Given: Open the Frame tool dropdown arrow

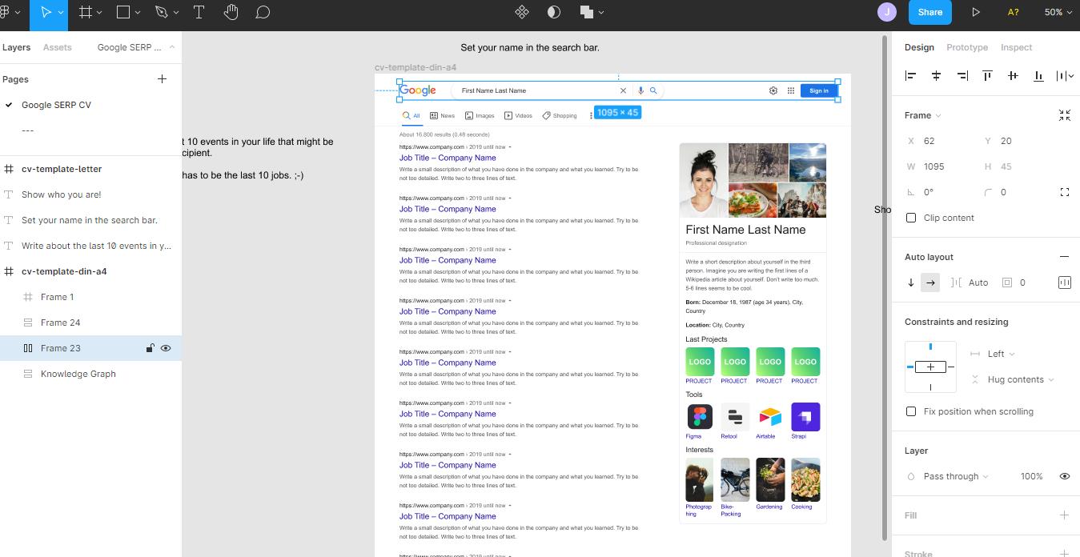Looking at the screenshot, I should click(x=99, y=12).
